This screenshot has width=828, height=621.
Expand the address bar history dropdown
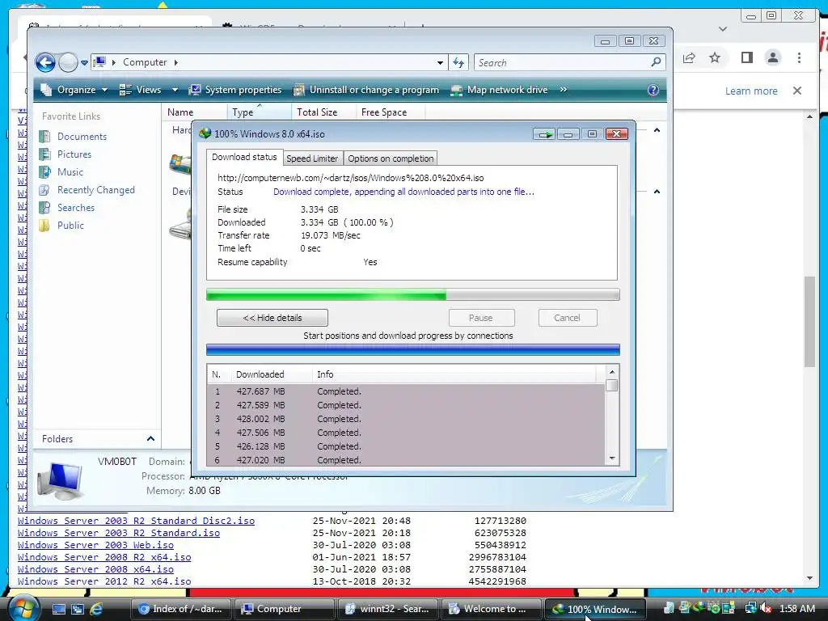pyautogui.click(x=440, y=63)
